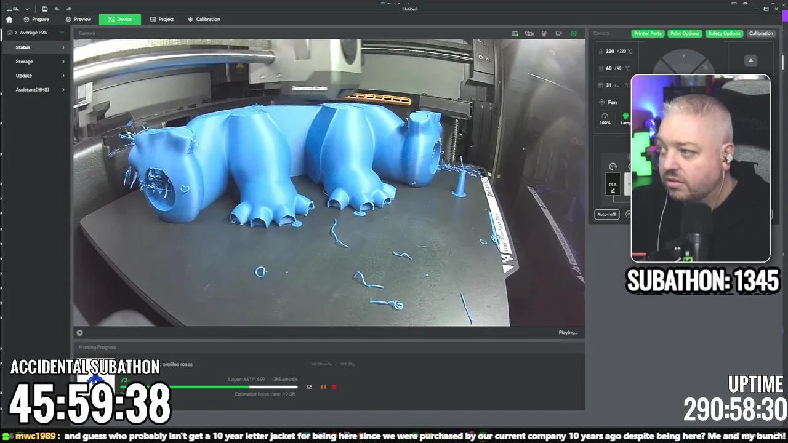Viewport: 788px width, 443px height.
Task: Stop the current print with red button
Action: click(x=334, y=387)
